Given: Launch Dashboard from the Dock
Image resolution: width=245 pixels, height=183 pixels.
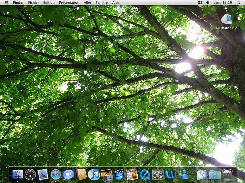Looking at the screenshot, I should (30, 174).
